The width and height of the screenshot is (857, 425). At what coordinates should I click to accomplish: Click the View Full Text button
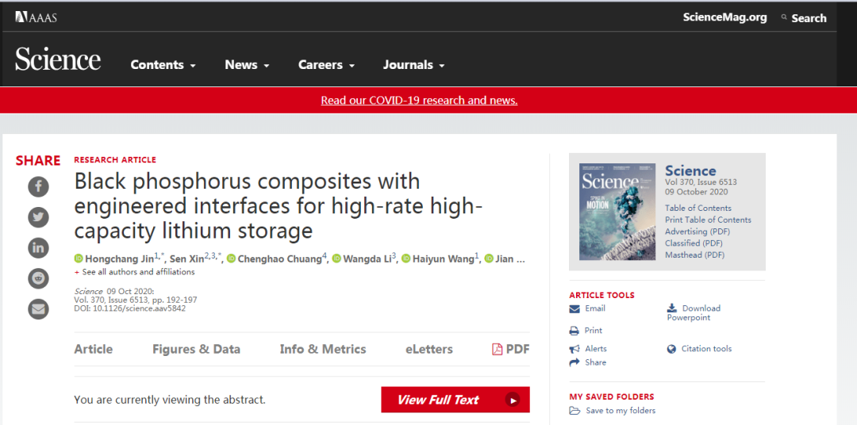pyautogui.click(x=455, y=400)
